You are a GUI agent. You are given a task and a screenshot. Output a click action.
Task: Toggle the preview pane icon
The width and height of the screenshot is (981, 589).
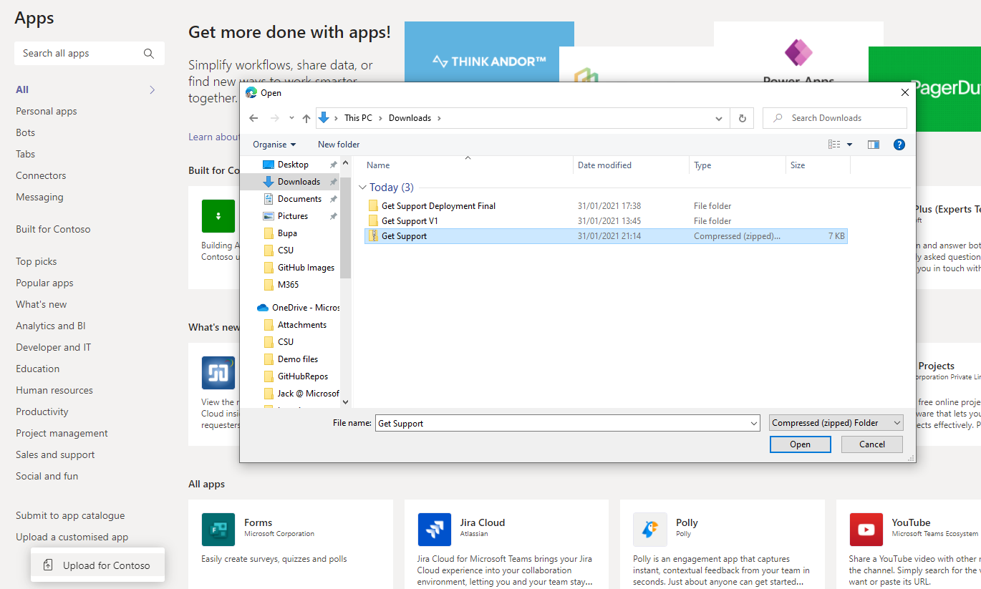873,145
